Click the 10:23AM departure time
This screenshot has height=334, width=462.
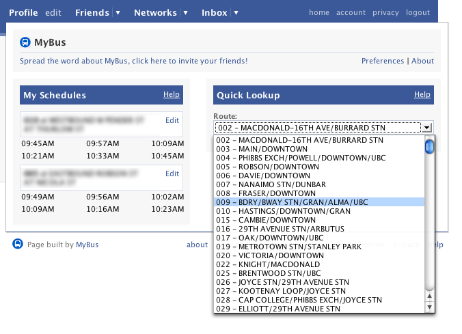pos(167,209)
